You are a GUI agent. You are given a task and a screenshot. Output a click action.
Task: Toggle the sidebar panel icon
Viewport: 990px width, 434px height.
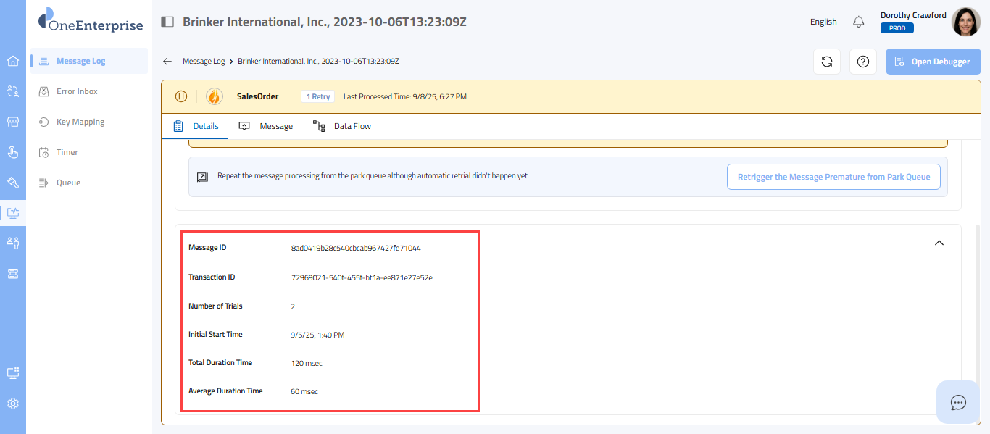(x=167, y=22)
